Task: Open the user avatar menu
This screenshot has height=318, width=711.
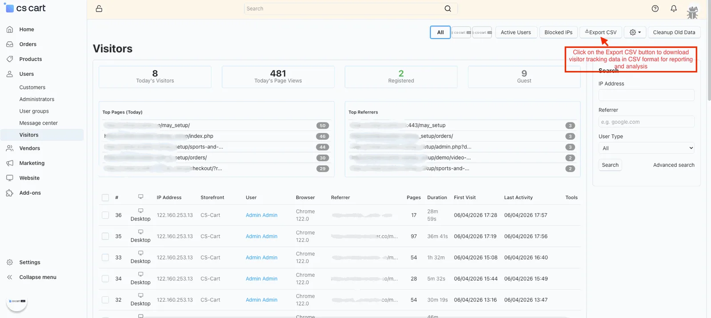Action: 693,12
